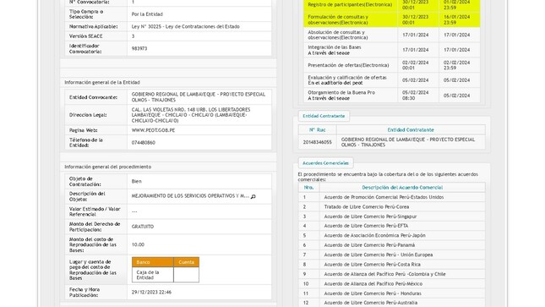
Task: Select the CAL. LAS VIOLETAS legal address value
Action: click(x=191, y=115)
